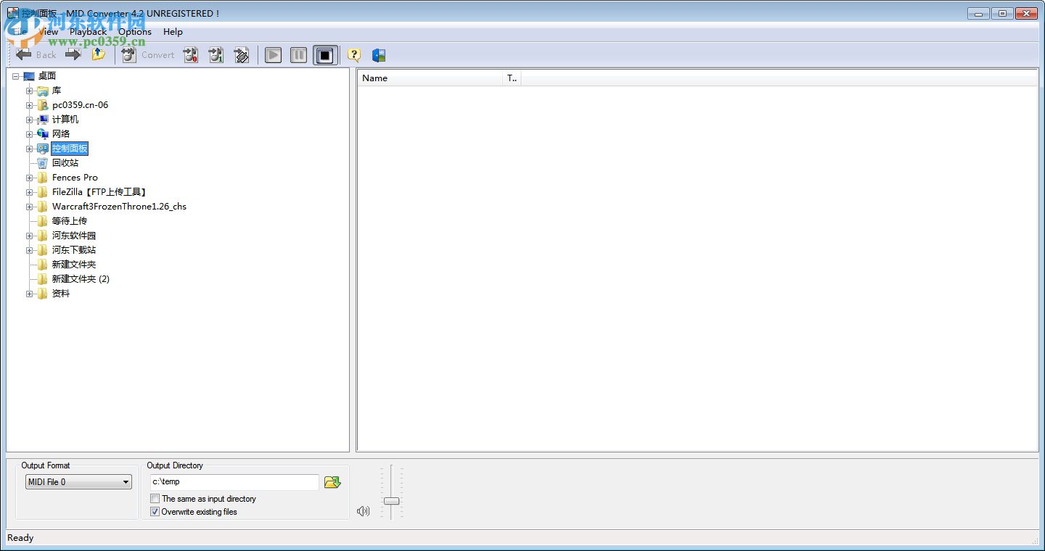Click the 'T..' column header

pos(512,78)
